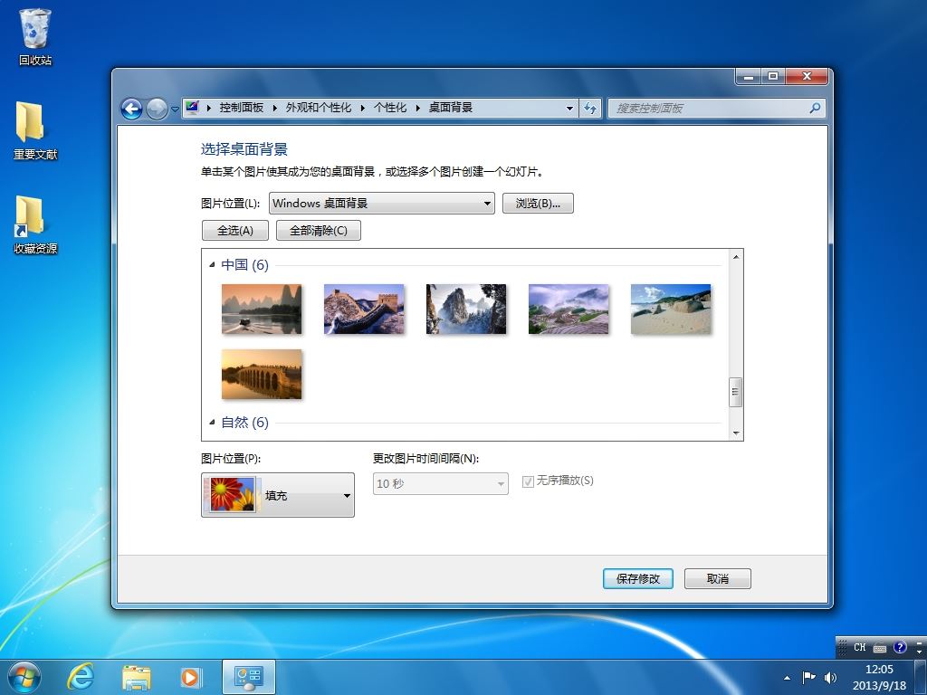This screenshot has width=927, height=695.
Task: Refresh the address bar location
Action: click(x=590, y=109)
